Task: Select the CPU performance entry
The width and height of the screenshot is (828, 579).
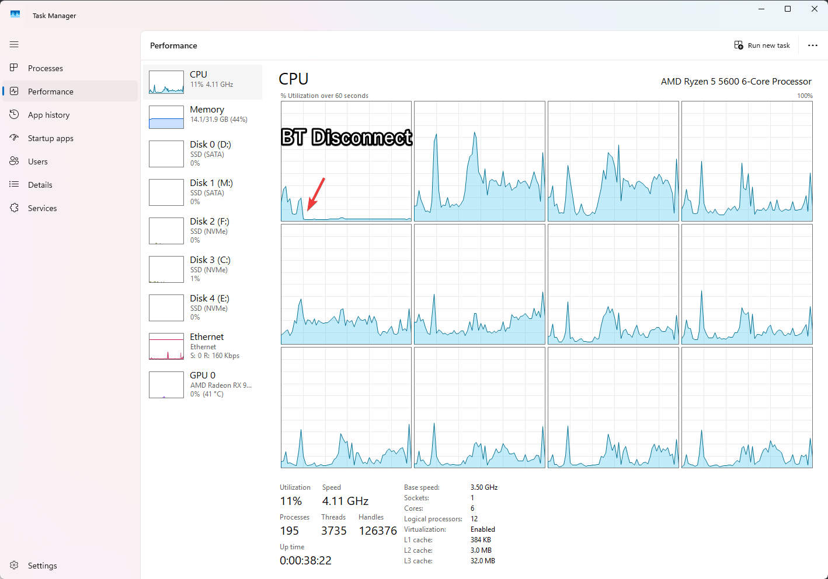Action: [x=203, y=82]
